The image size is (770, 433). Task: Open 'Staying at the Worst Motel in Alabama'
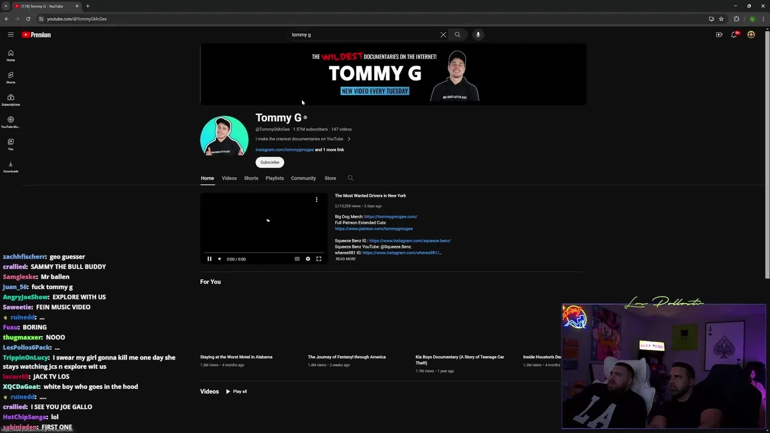point(236,357)
